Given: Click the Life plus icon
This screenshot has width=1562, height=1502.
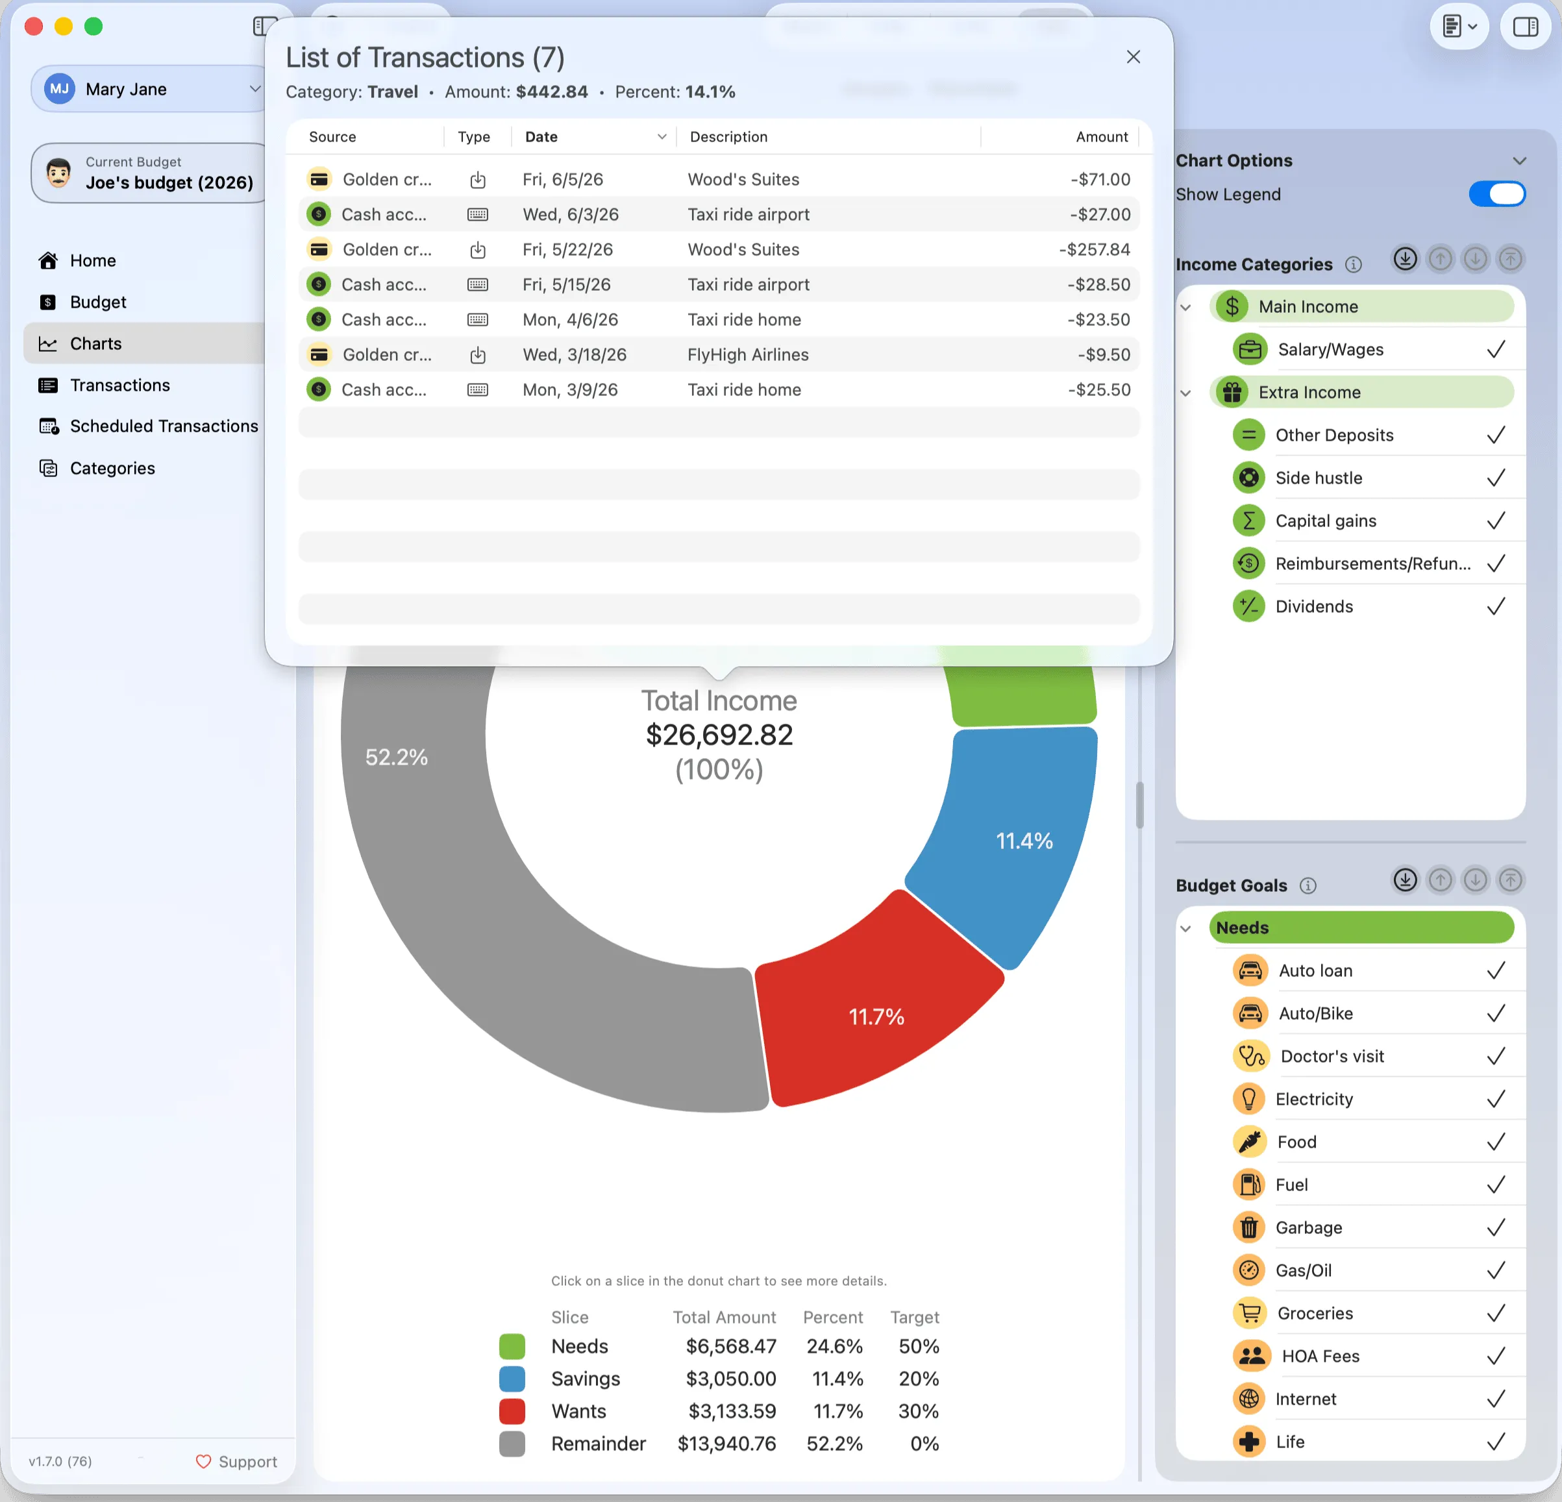Looking at the screenshot, I should point(1249,1442).
